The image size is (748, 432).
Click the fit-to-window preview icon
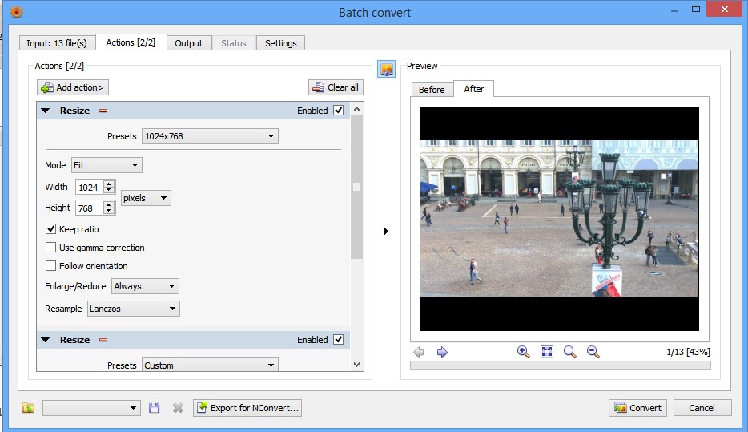point(547,352)
